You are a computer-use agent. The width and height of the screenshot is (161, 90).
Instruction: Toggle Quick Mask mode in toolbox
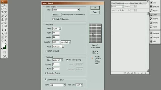tap(4, 52)
